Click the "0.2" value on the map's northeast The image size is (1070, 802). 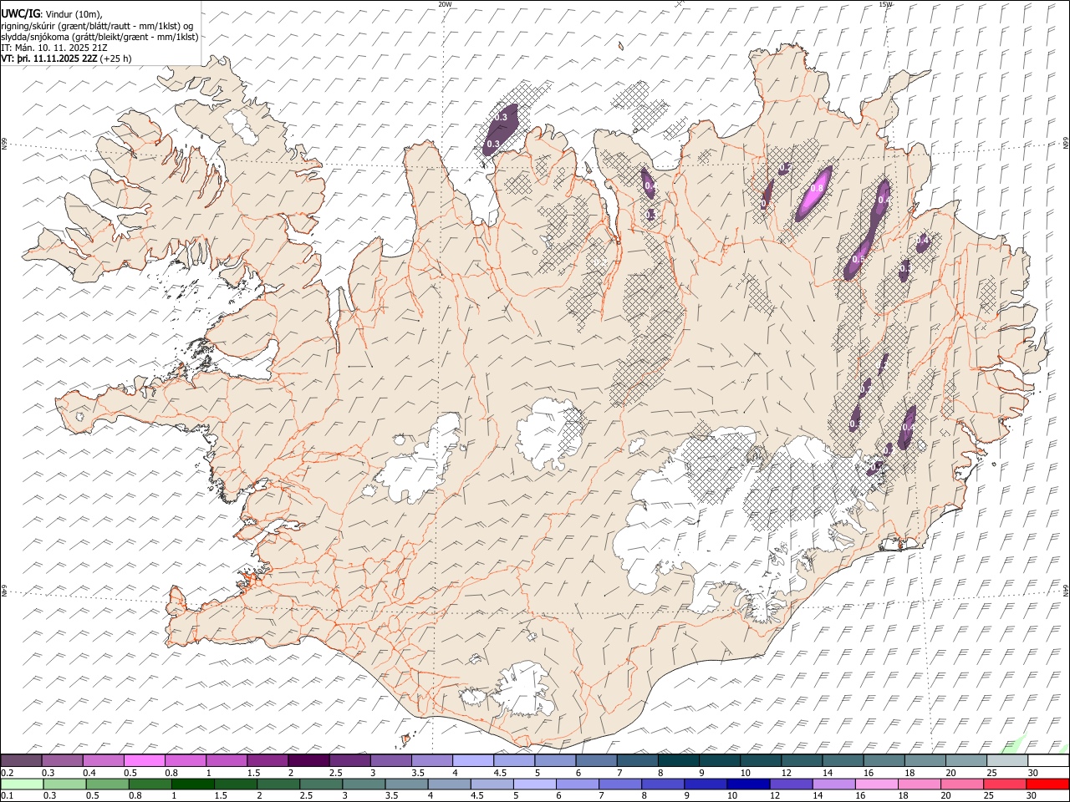tap(784, 168)
